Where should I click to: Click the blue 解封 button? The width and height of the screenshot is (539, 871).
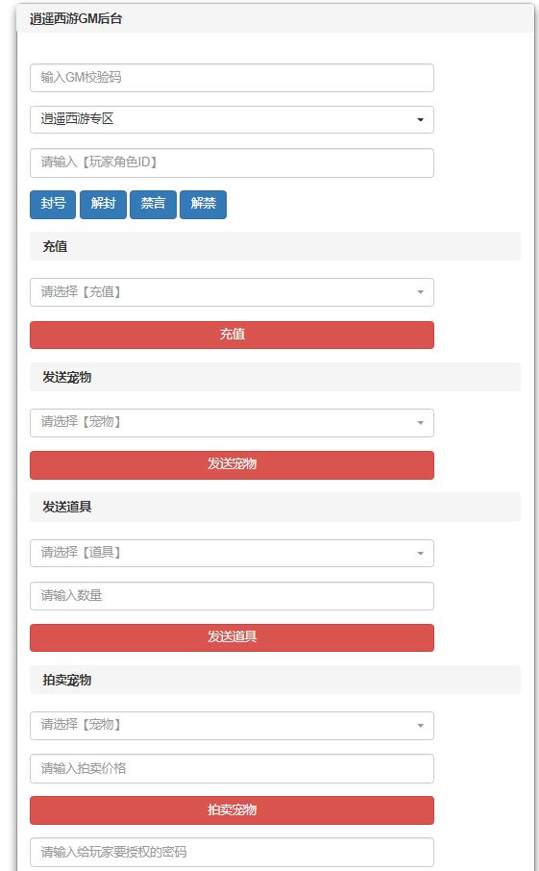tap(103, 204)
